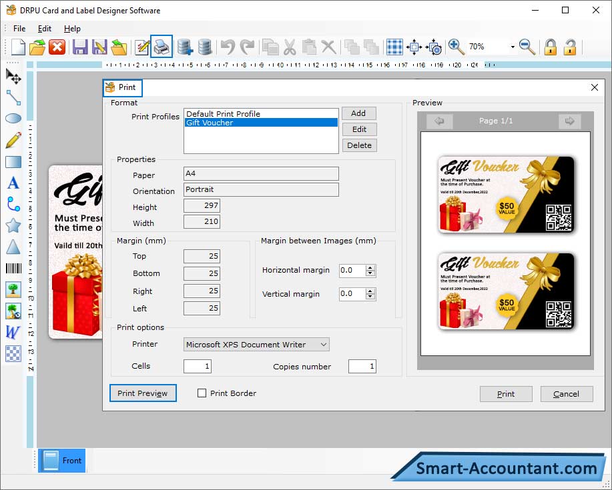The height and width of the screenshot is (490, 612).
Task: Enable the Print Border checkbox
Action: [x=202, y=393]
